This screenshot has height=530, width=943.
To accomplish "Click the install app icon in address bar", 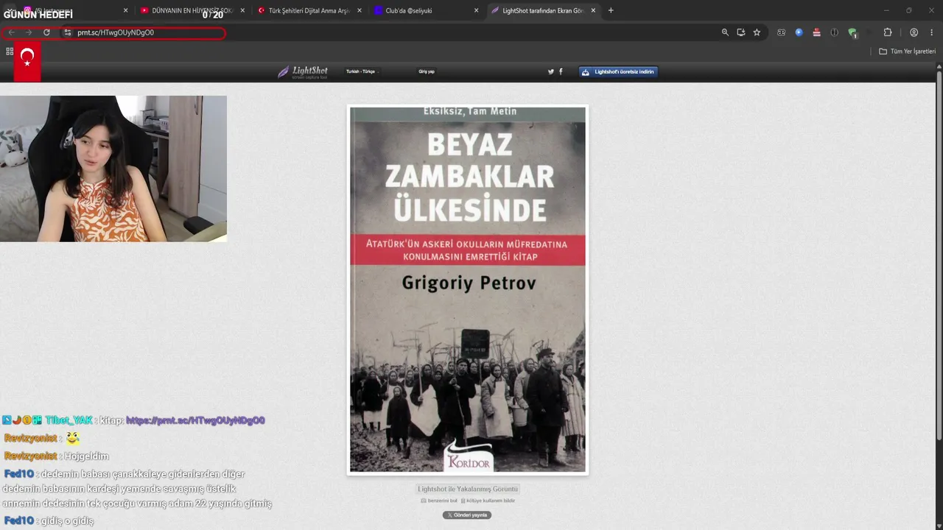I will pos(740,32).
